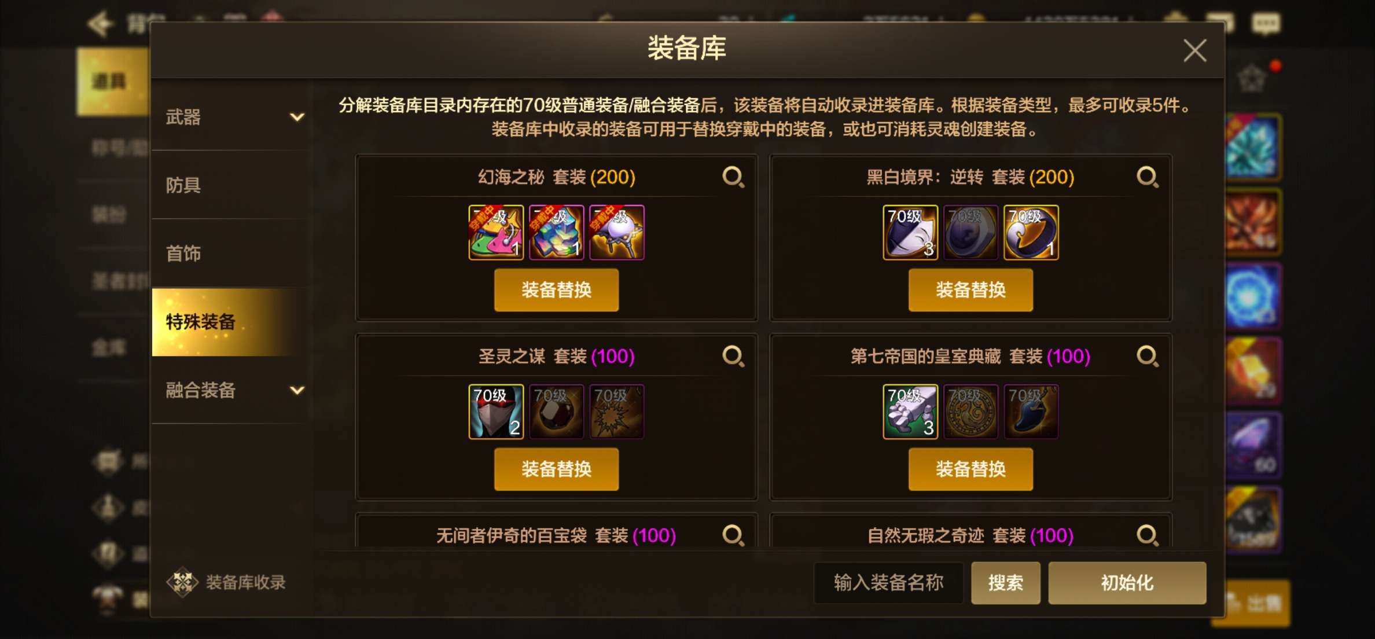The image size is (1375, 639).
Task: Close the 装备库 dialog
Action: point(1194,51)
